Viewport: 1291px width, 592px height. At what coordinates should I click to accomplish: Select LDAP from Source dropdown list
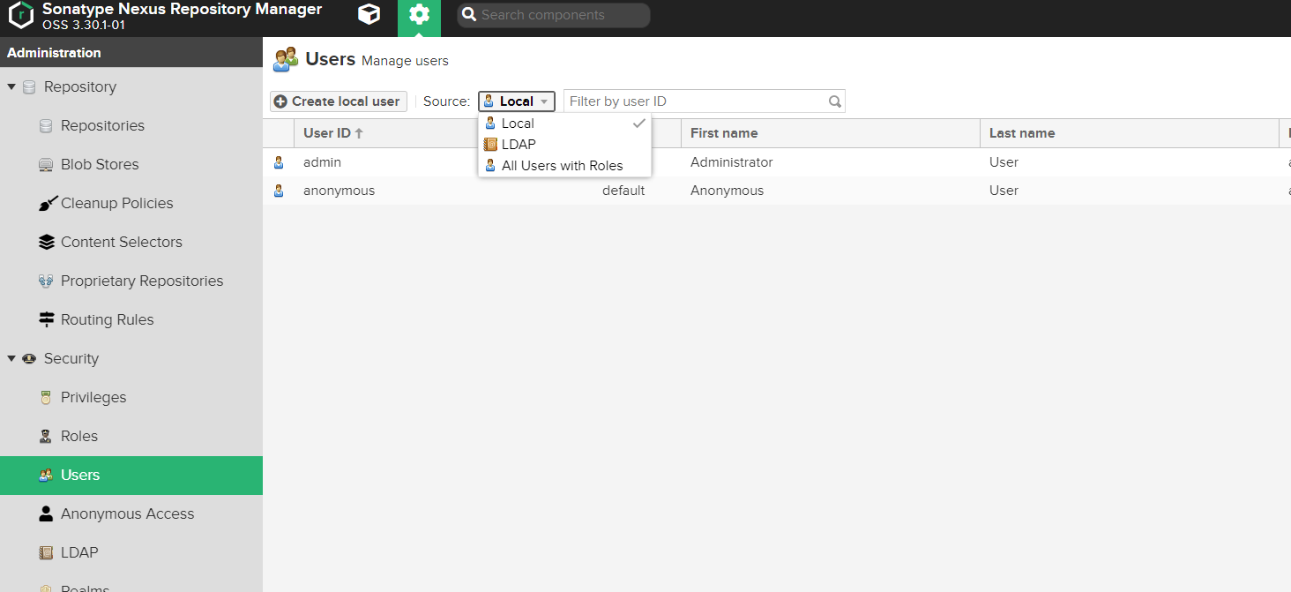(x=519, y=145)
